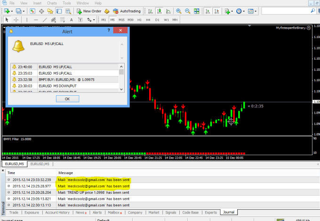
Task: Switch chart to candlesticks icon
Action: coord(160,11)
